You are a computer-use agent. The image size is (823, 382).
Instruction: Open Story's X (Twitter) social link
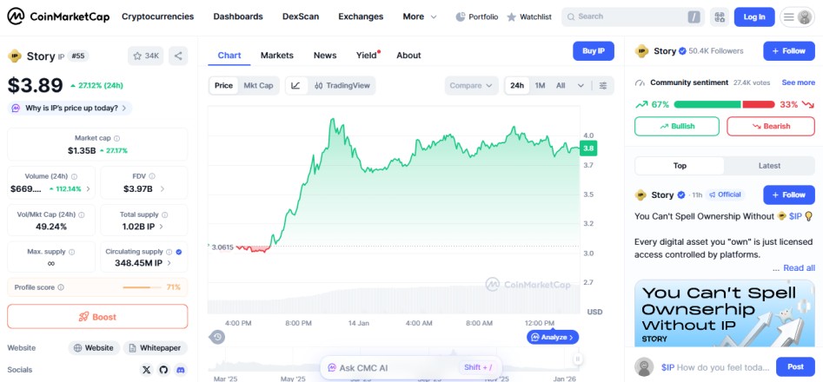(x=147, y=370)
